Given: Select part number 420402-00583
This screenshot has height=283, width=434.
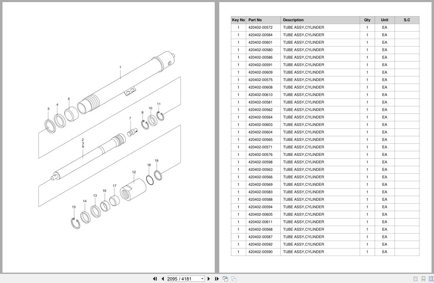Looking at the screenshot, I should tap(260, 192).
